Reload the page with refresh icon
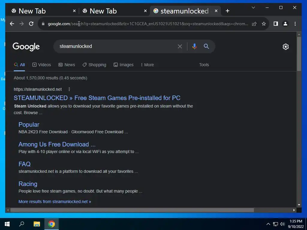The height and width of the screenshot is (230, 307). click(31, 24)
